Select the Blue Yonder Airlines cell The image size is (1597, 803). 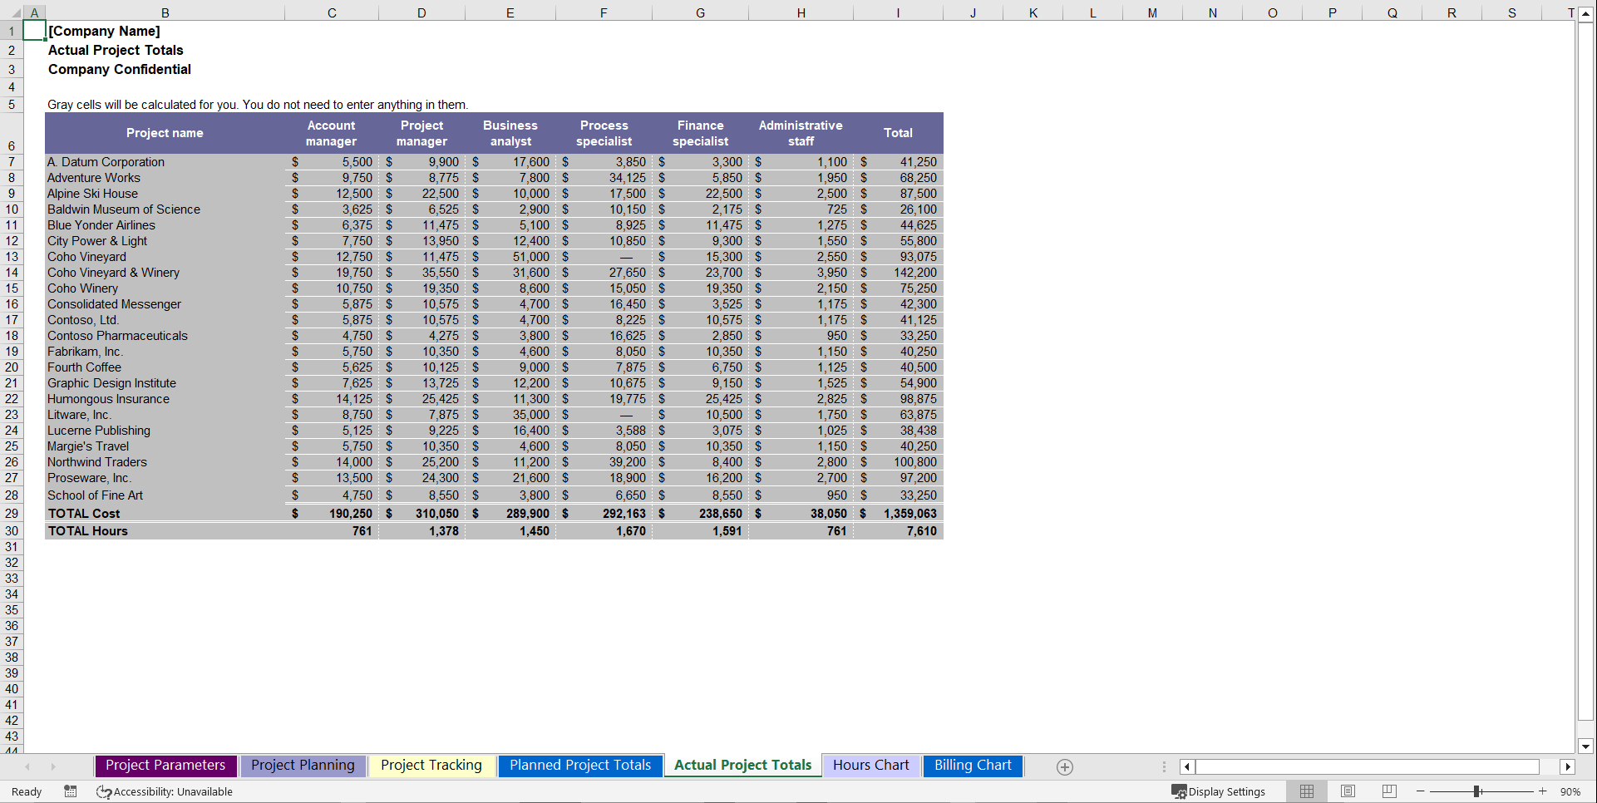pyautogui.click(x=165, y=225)
